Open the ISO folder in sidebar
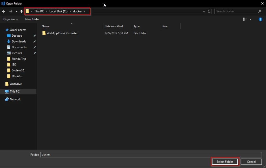This screenshot has height=168, width=266. click(14, 64)
